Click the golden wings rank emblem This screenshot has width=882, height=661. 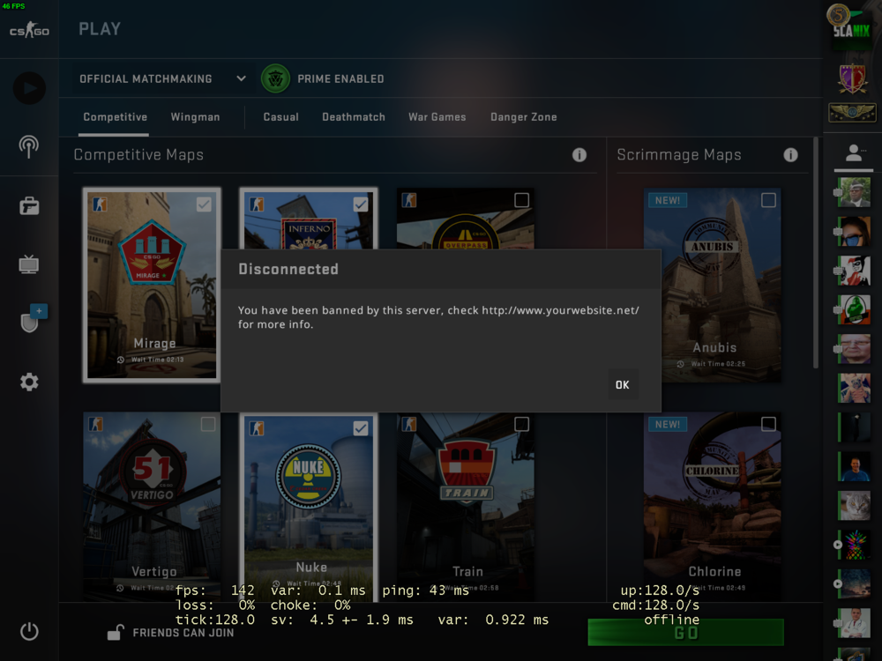[853, 113]
